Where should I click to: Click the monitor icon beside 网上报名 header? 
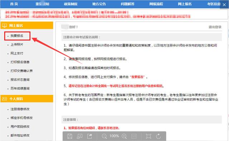(x=5, y=26)
